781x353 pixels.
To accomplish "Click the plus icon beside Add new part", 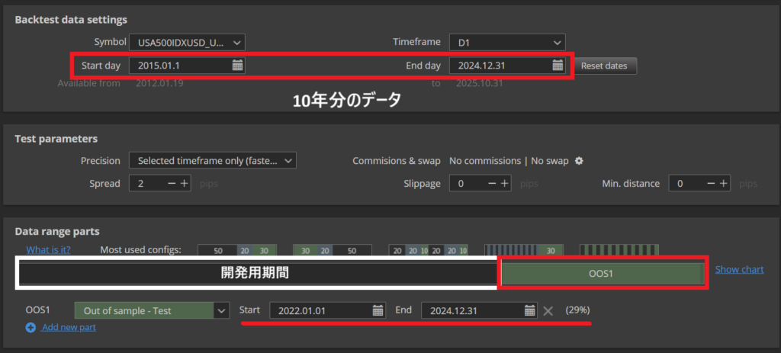I will click(31, 327).
